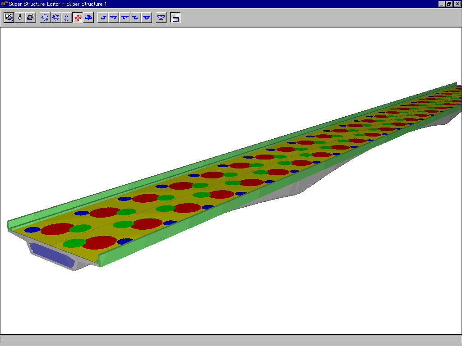462x346 pixels.
Task: Minimize the Super Structure Editor window
Action: coord(441,4)
